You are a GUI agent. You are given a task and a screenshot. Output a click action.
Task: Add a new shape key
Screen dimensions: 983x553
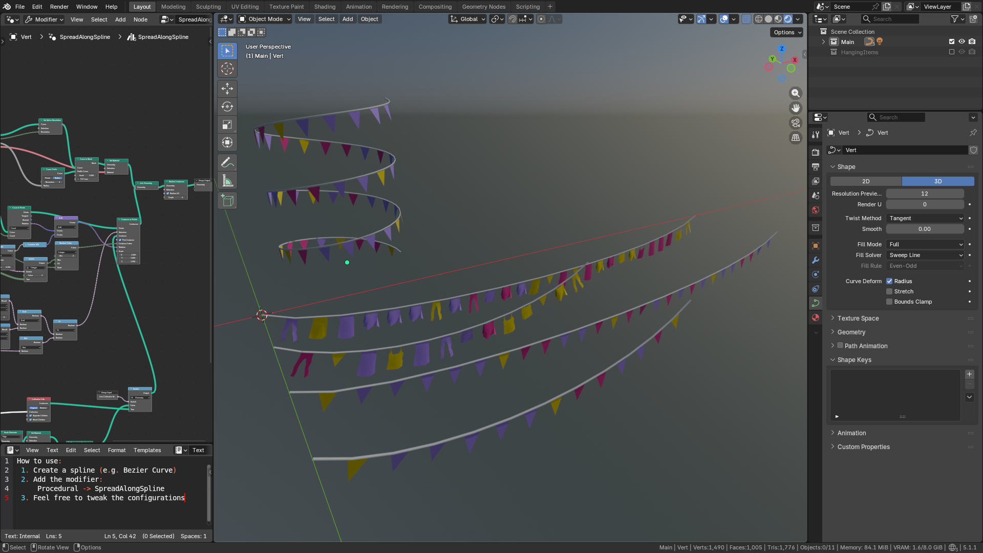coord(969,374)
